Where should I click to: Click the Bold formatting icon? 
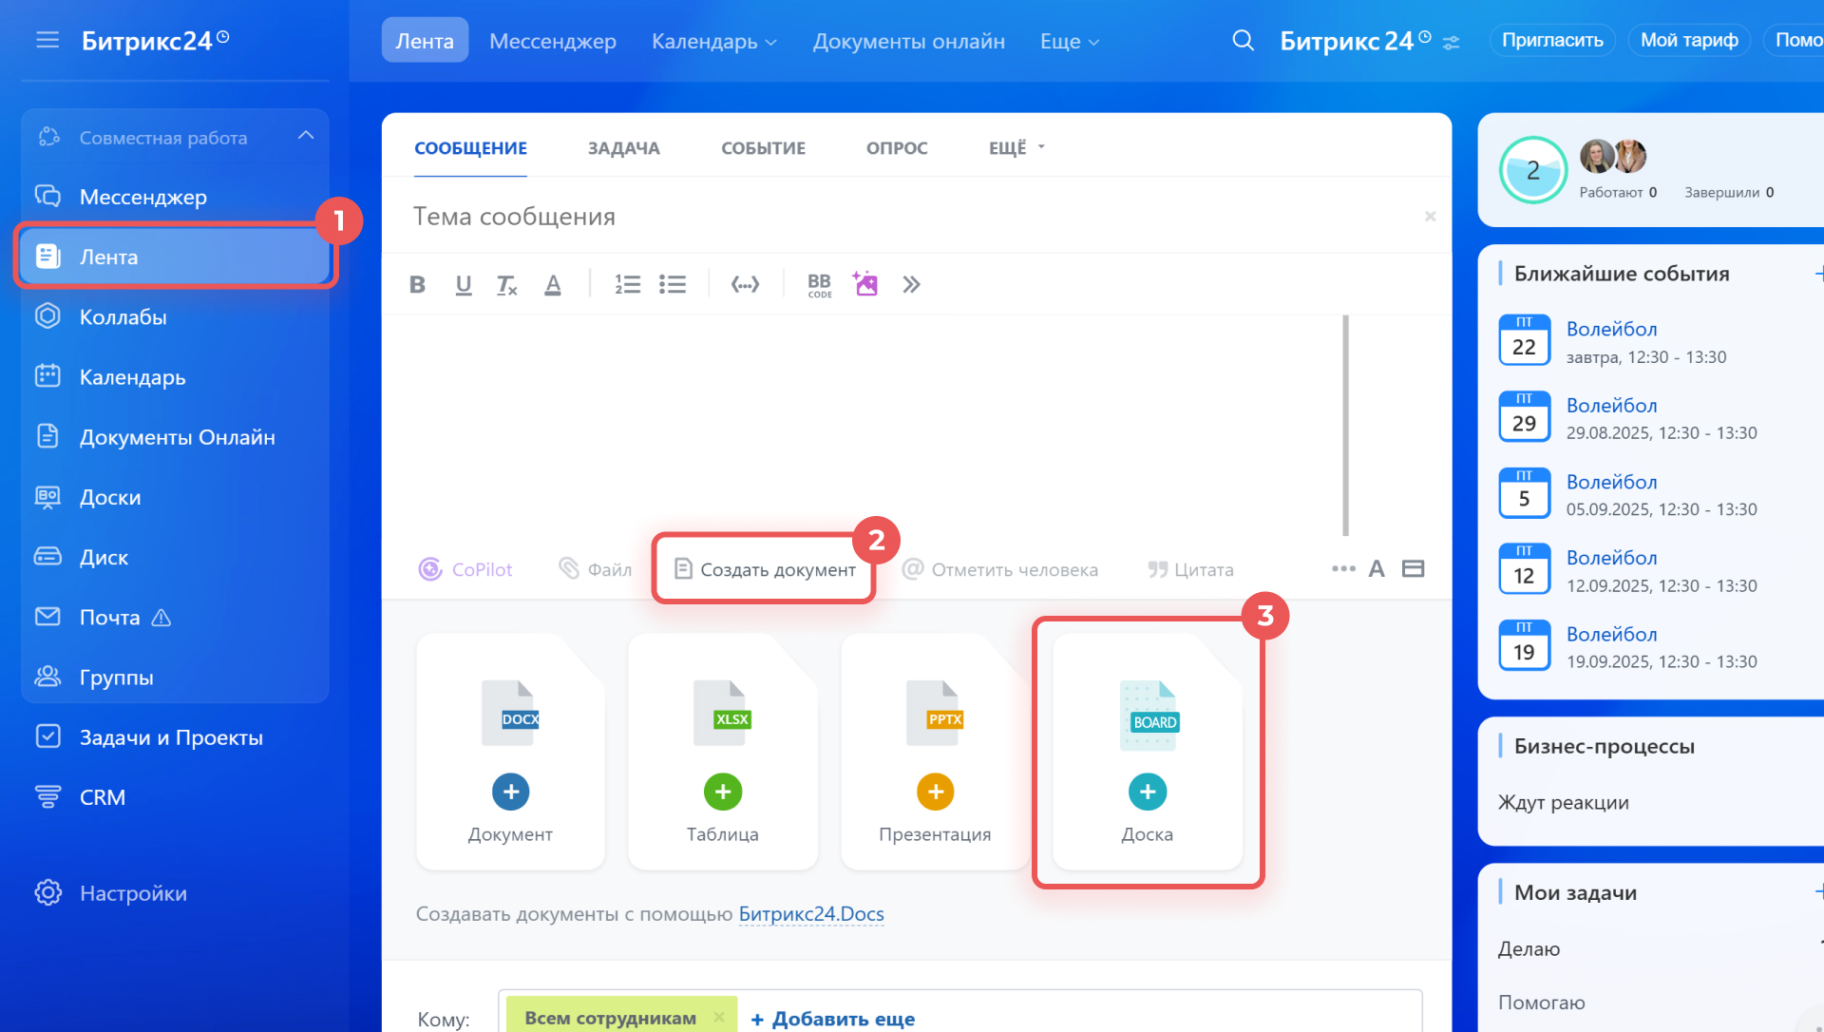click(417, 284)
